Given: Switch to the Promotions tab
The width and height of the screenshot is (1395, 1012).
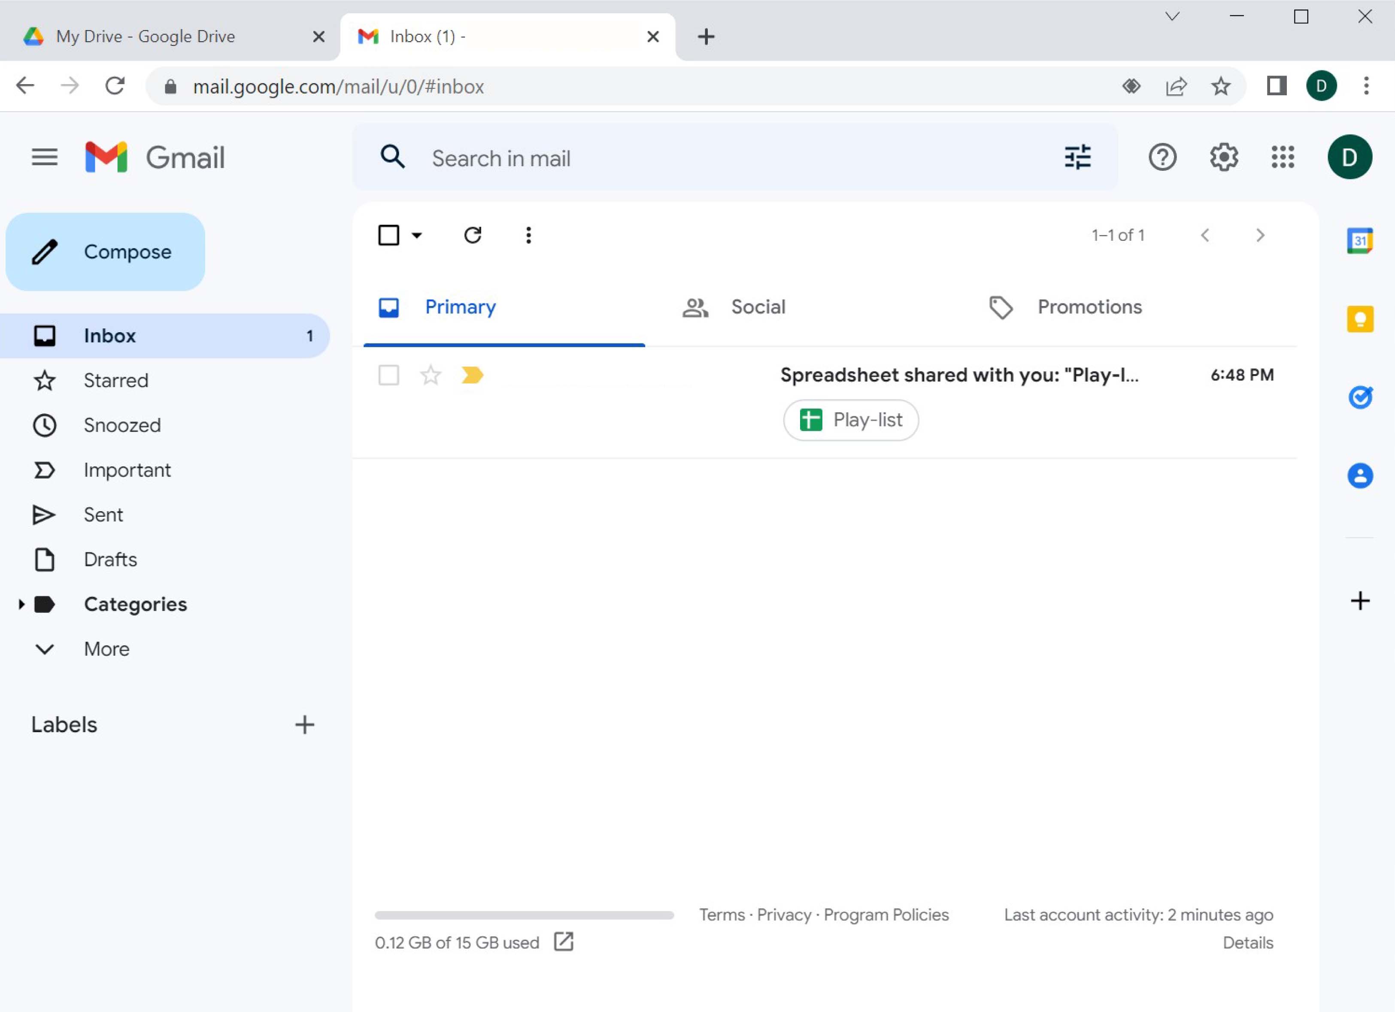Looking at the screenshot, I should pos(1089,307).
